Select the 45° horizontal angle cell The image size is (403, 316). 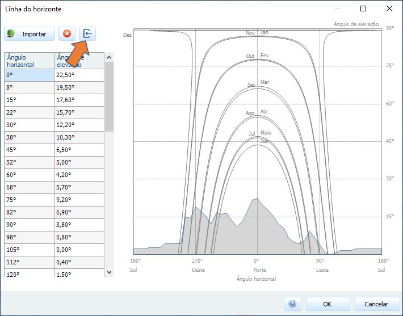pos(29,150)
